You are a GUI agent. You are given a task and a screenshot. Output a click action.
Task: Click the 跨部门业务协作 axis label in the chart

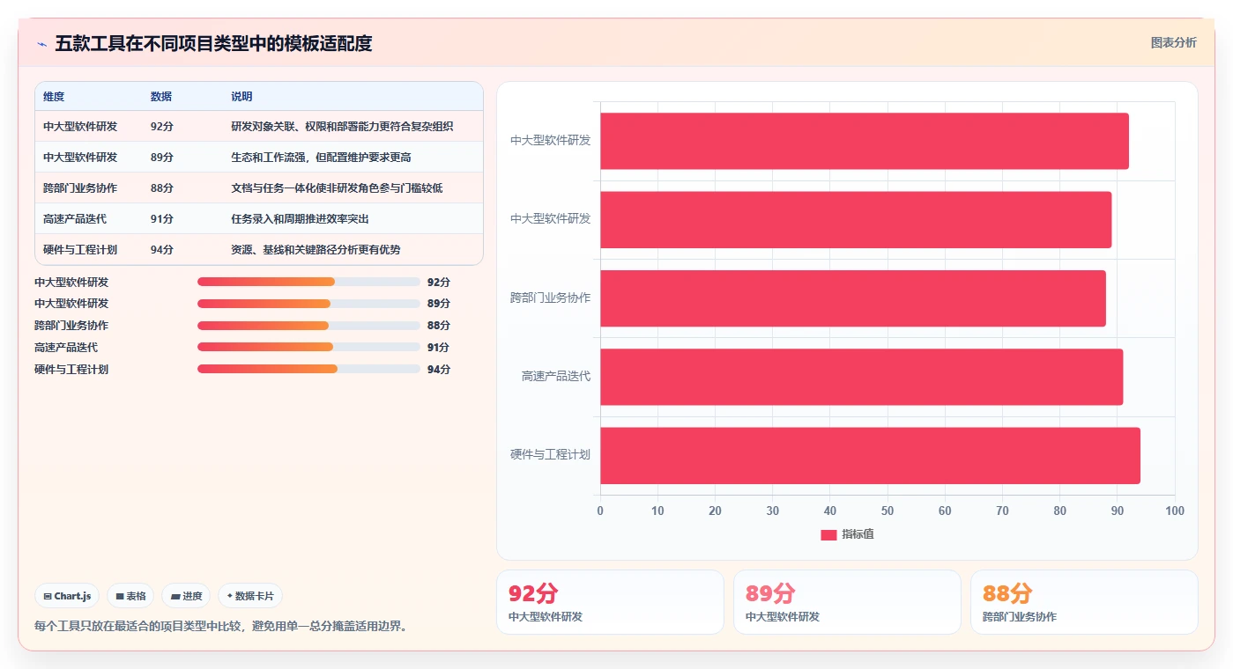pos(550,298)
